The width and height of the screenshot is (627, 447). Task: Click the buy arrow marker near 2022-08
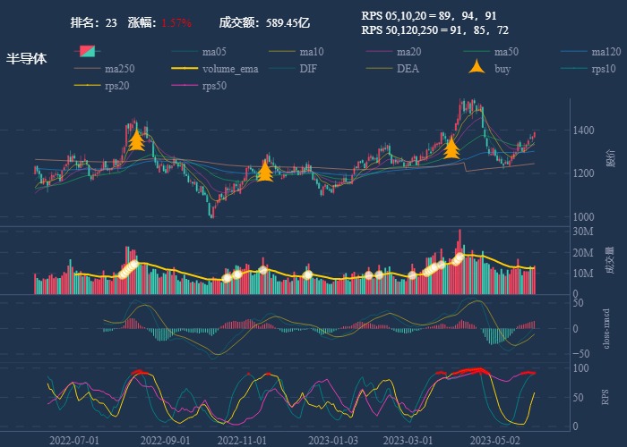coord(136,139)
